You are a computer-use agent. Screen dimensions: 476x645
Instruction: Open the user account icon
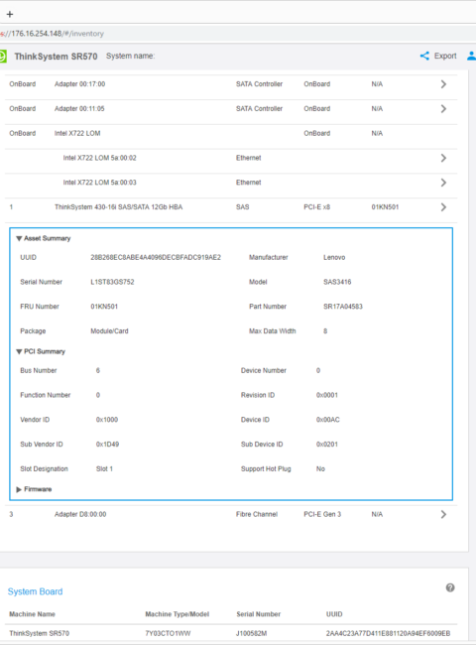(x=471, y=56)
